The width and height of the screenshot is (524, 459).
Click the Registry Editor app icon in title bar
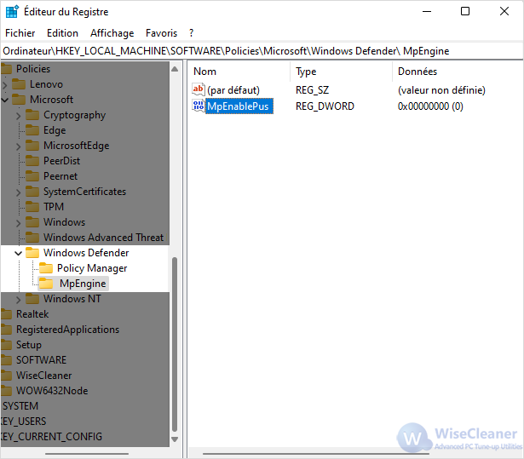click(x=12, y=12)
